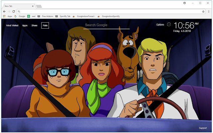Click the Share menu item
Screen dimensions: 213x133
(x=34, y=25)
